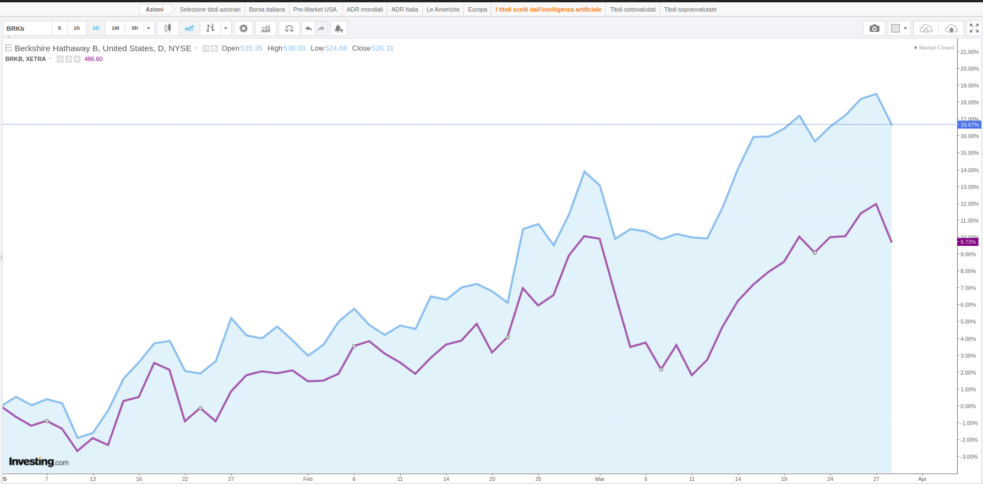Choose the bar chart style icon
Screen dimensions: 983x484
[210, 28]
